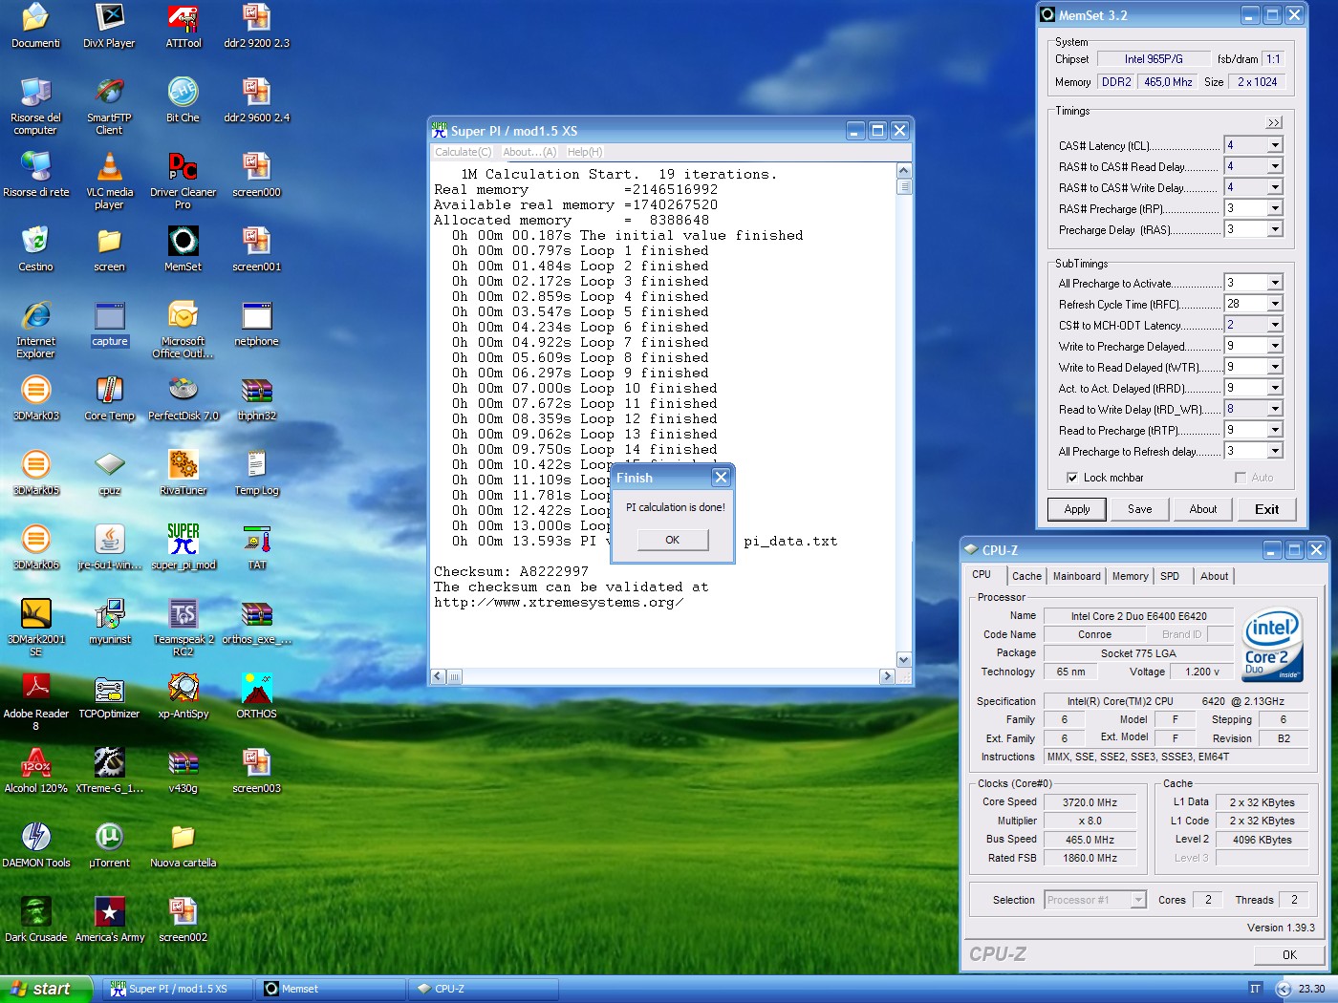
Task: Open the Calculate(C) menu in Super PI
Action: [x=463, y=152]
